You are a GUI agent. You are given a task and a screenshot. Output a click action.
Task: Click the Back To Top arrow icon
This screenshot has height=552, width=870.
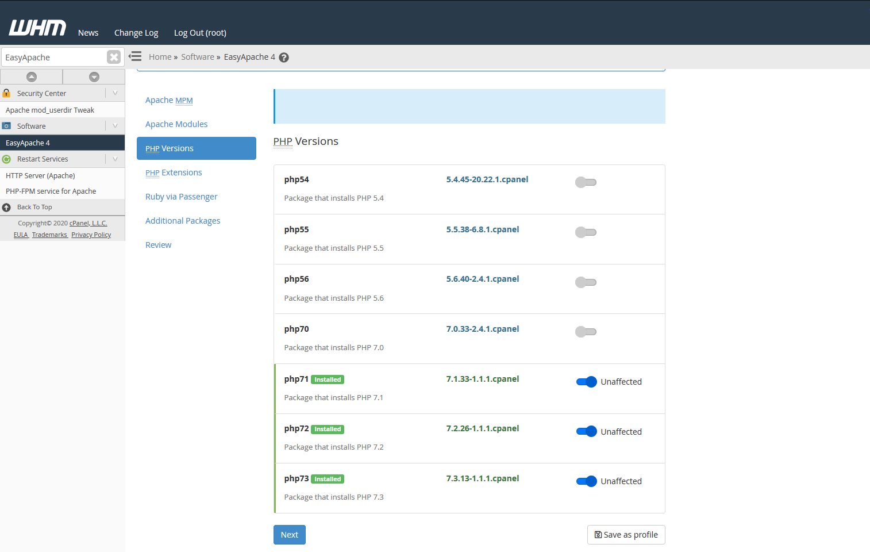tap(6, 208)
